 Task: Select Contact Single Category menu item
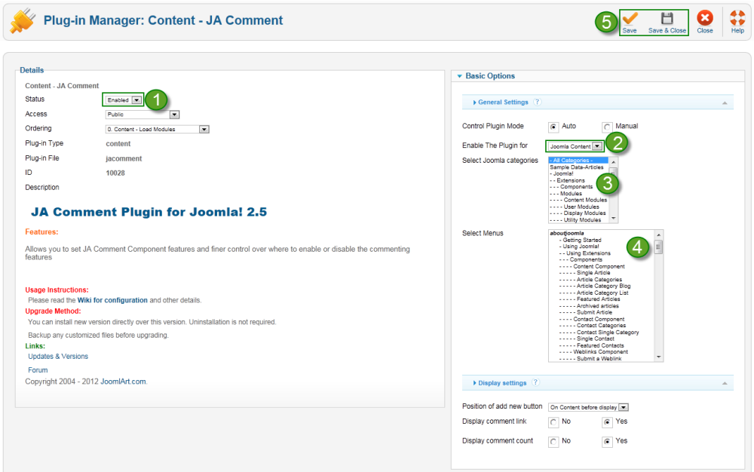click(x=599, y=332)
